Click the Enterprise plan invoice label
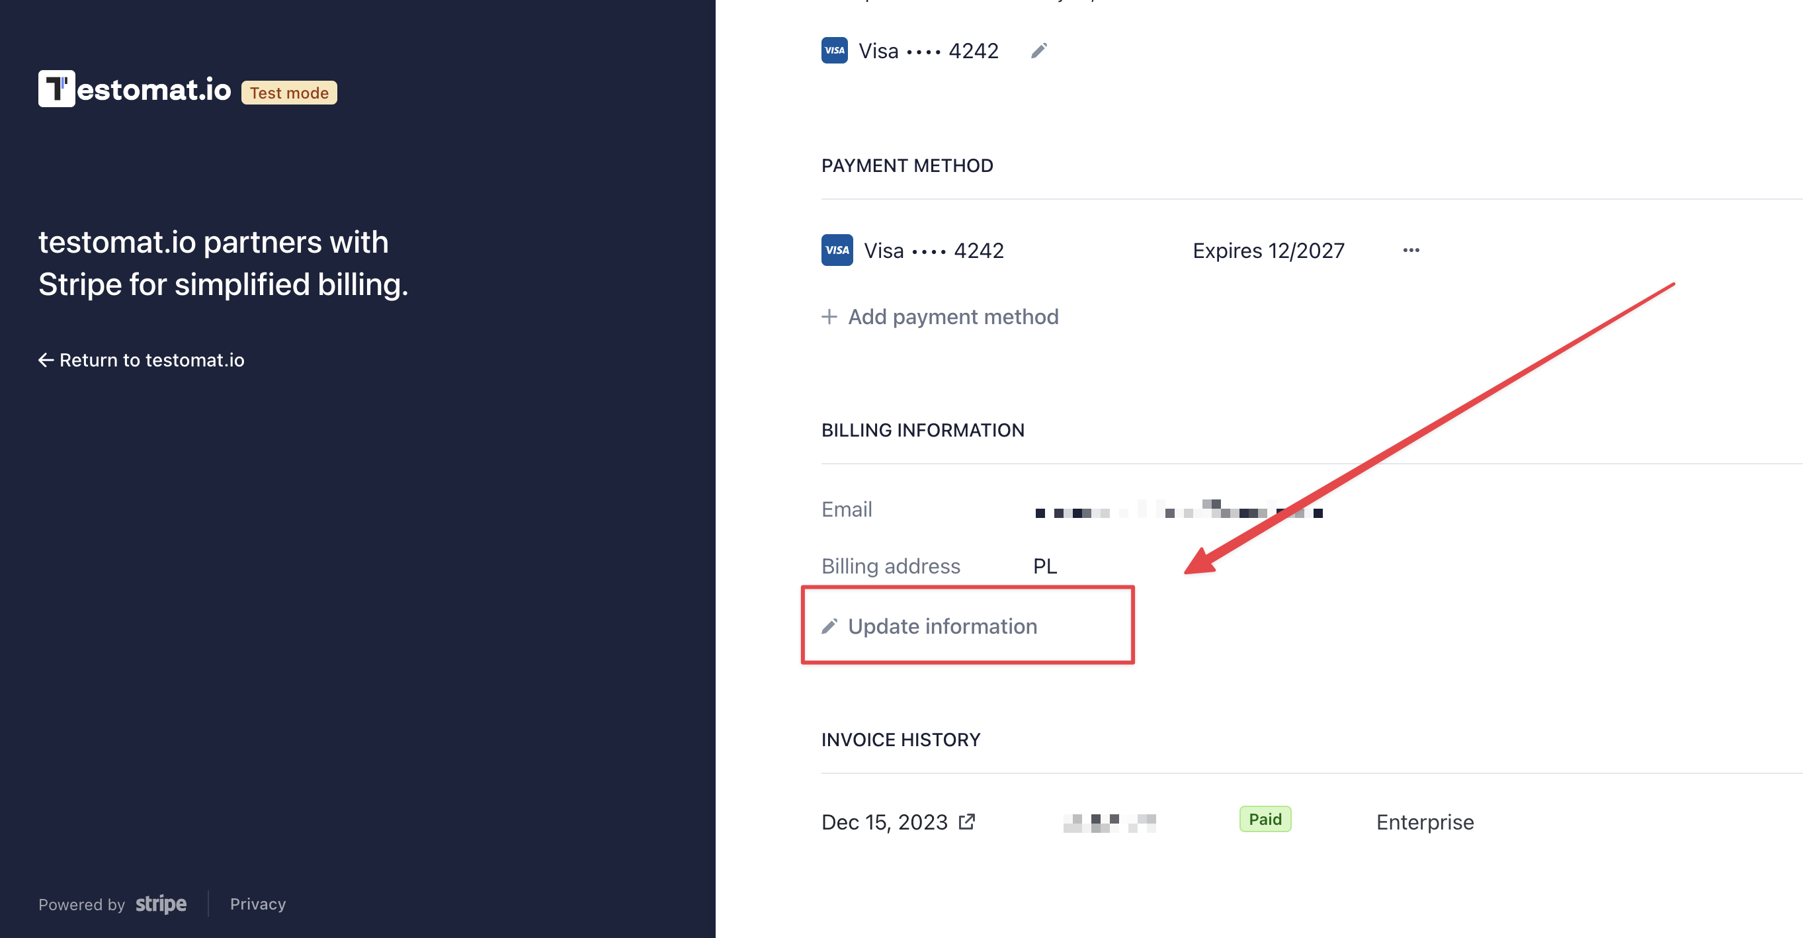Screen dimensions: 1803x938 click(1424, 822)
